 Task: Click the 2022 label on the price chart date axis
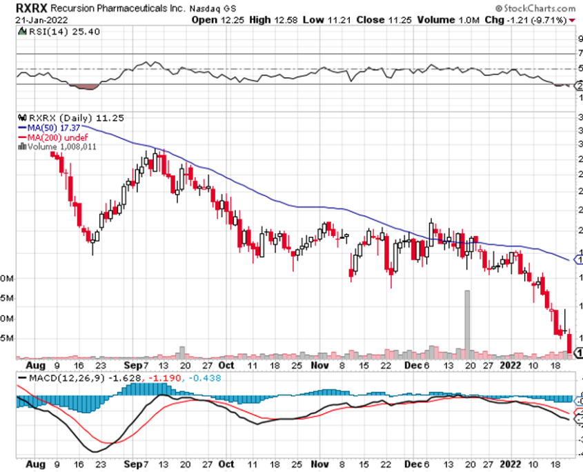click(511, 365)
